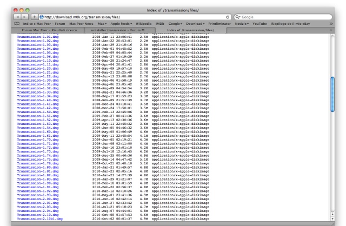
Task: Click the site globe icon in address bar
Action: [x=41, y=17]
